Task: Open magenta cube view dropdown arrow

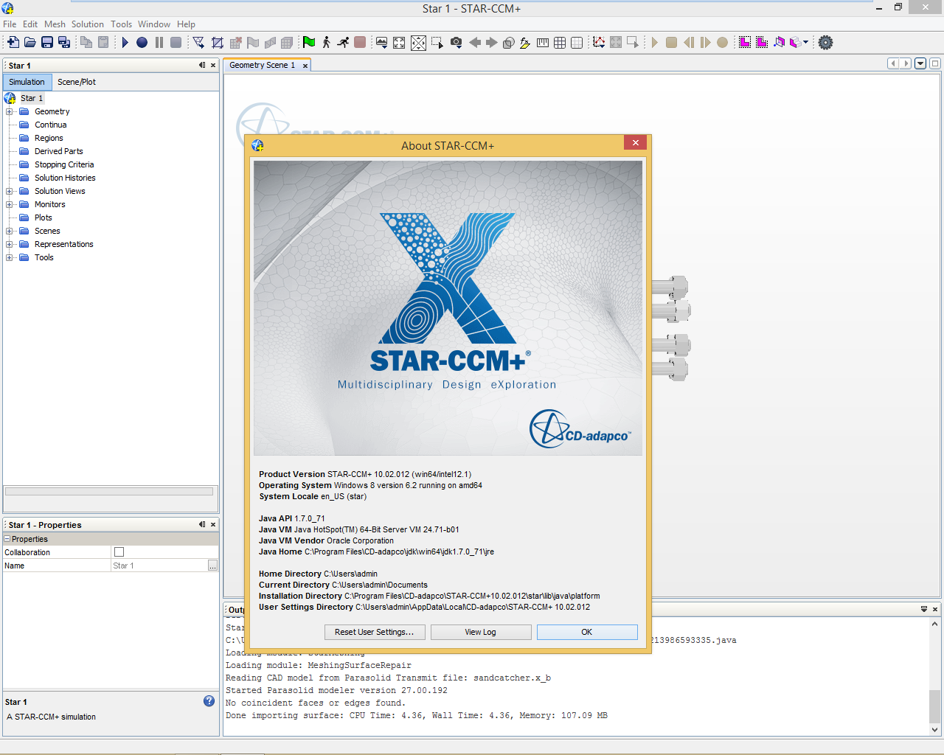Action: (x=805, y=43)
